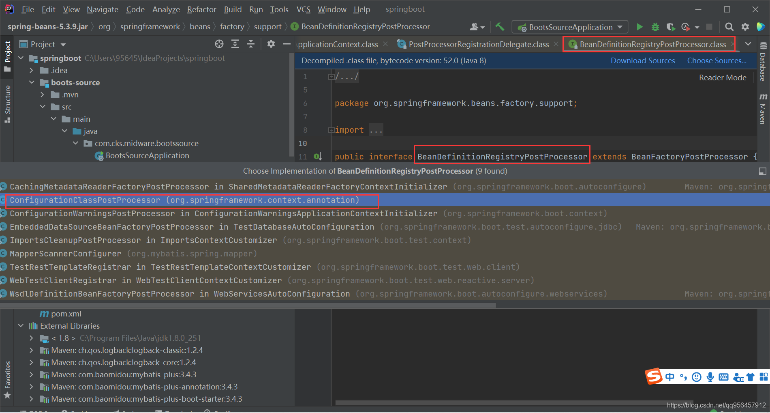Open the Maven tool window
The width and height of the screenshot is (770, 413).
coord(763,109)
